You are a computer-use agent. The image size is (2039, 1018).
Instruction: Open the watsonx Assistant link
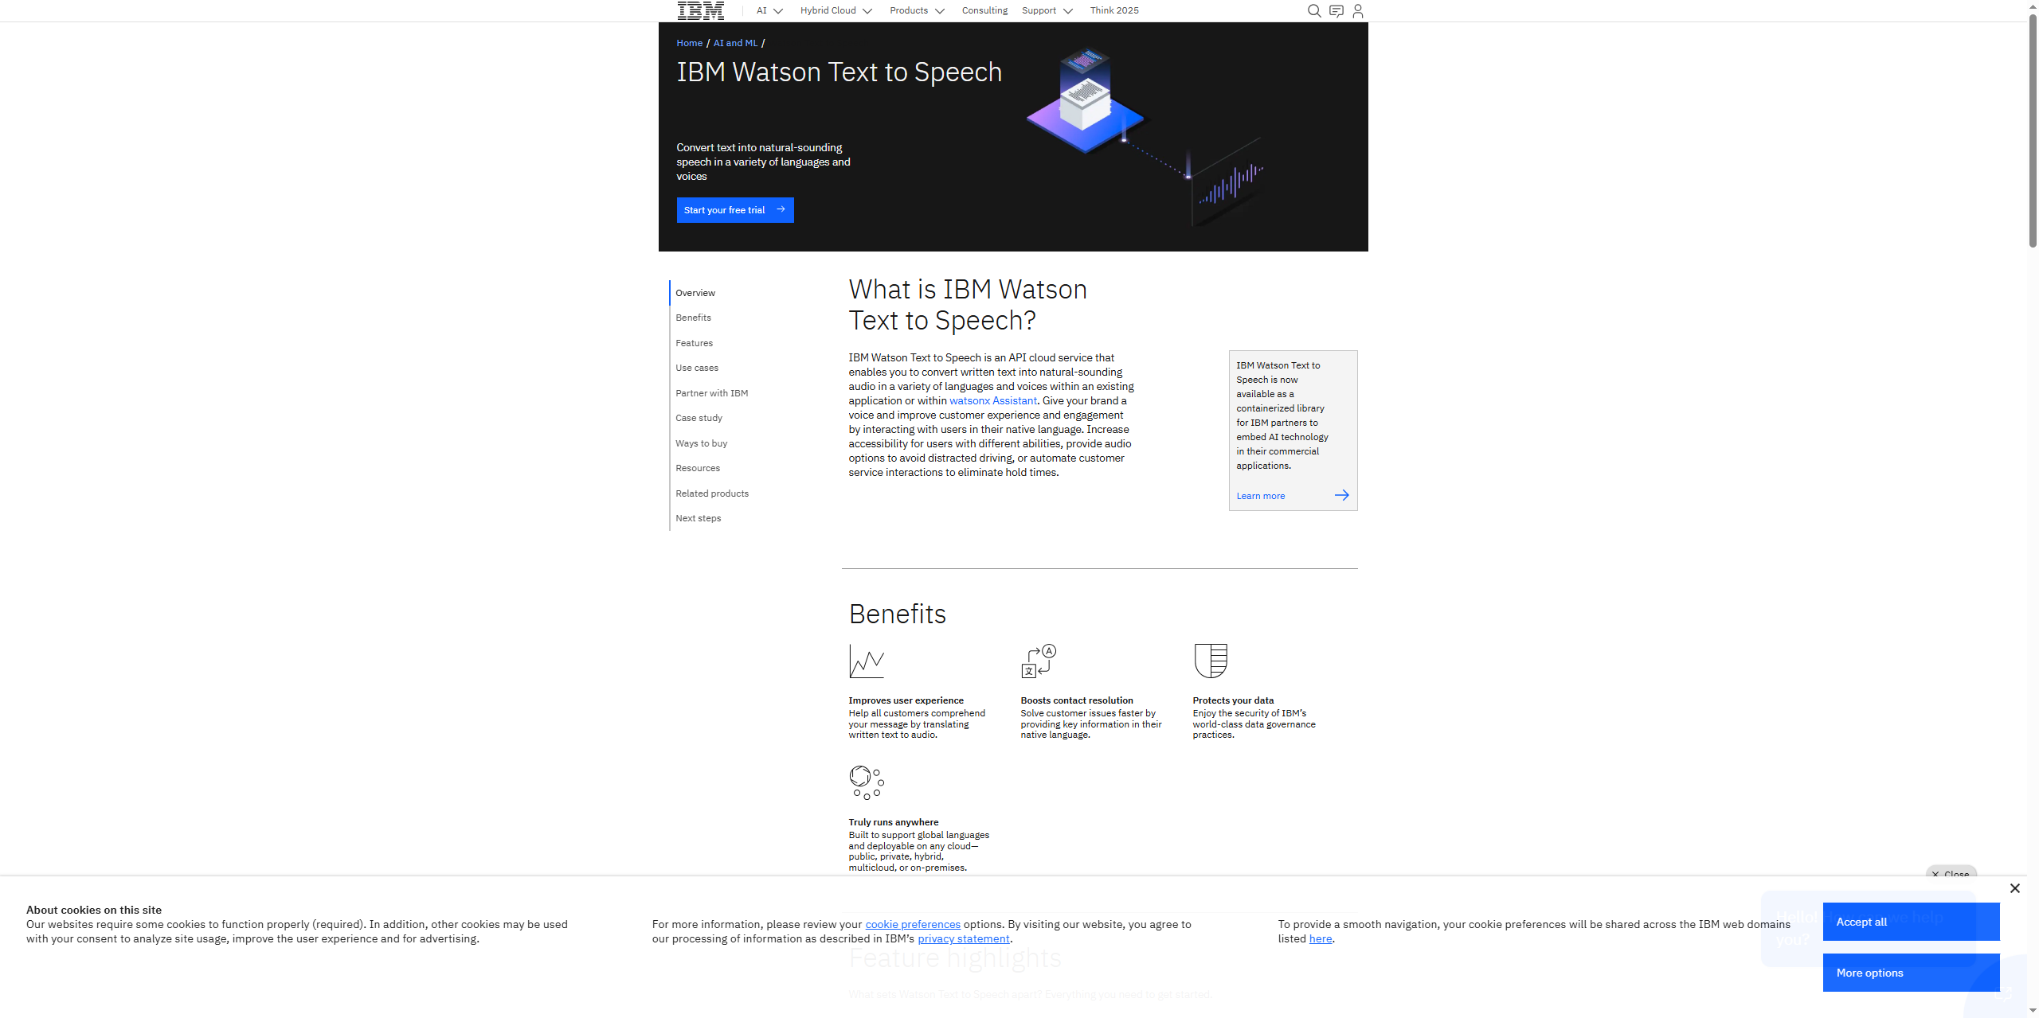point(992,400)
